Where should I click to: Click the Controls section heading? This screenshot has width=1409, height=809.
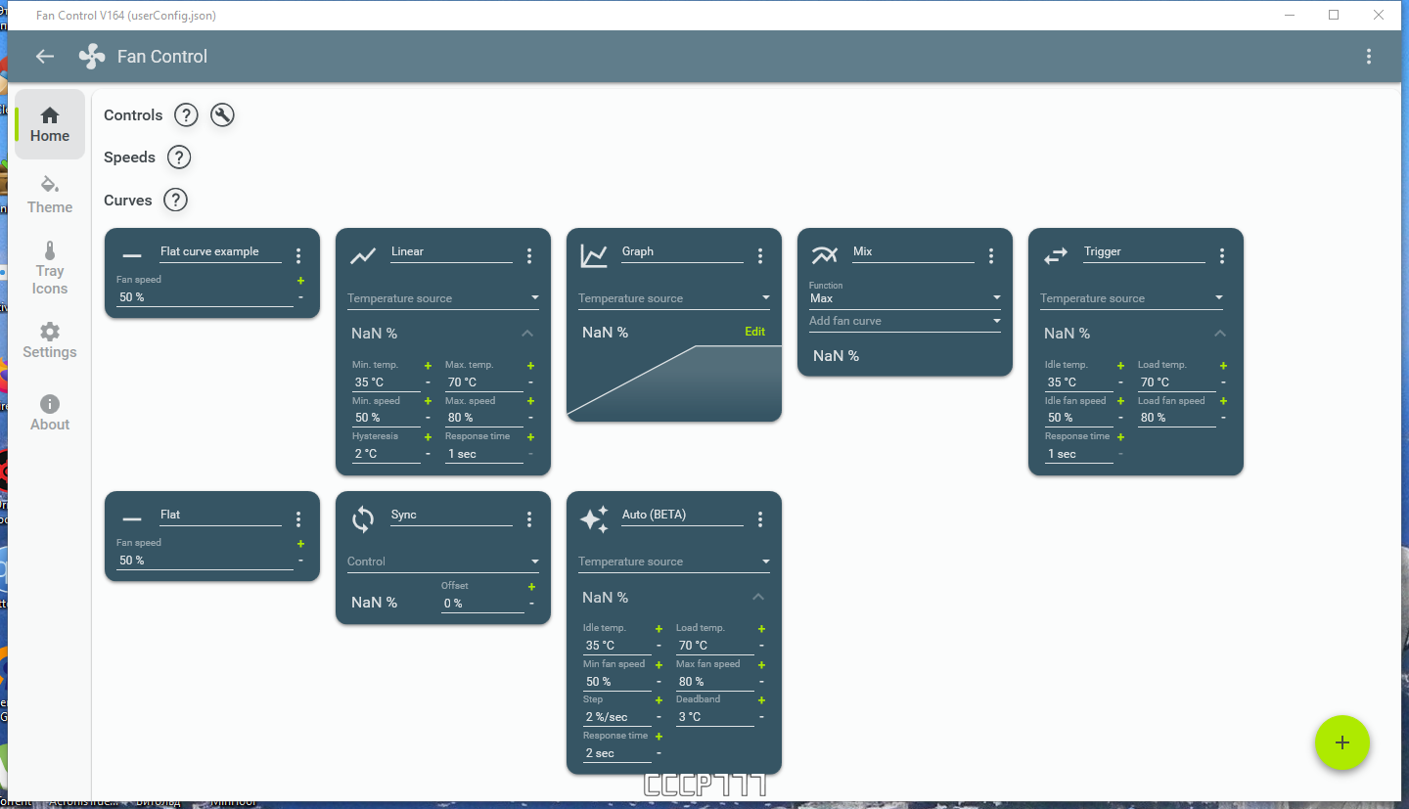tap(133, 115)
